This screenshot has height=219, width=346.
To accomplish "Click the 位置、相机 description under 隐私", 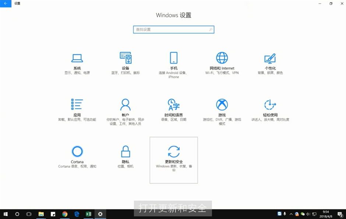I will pyautogui.click(x=126, y=166).
